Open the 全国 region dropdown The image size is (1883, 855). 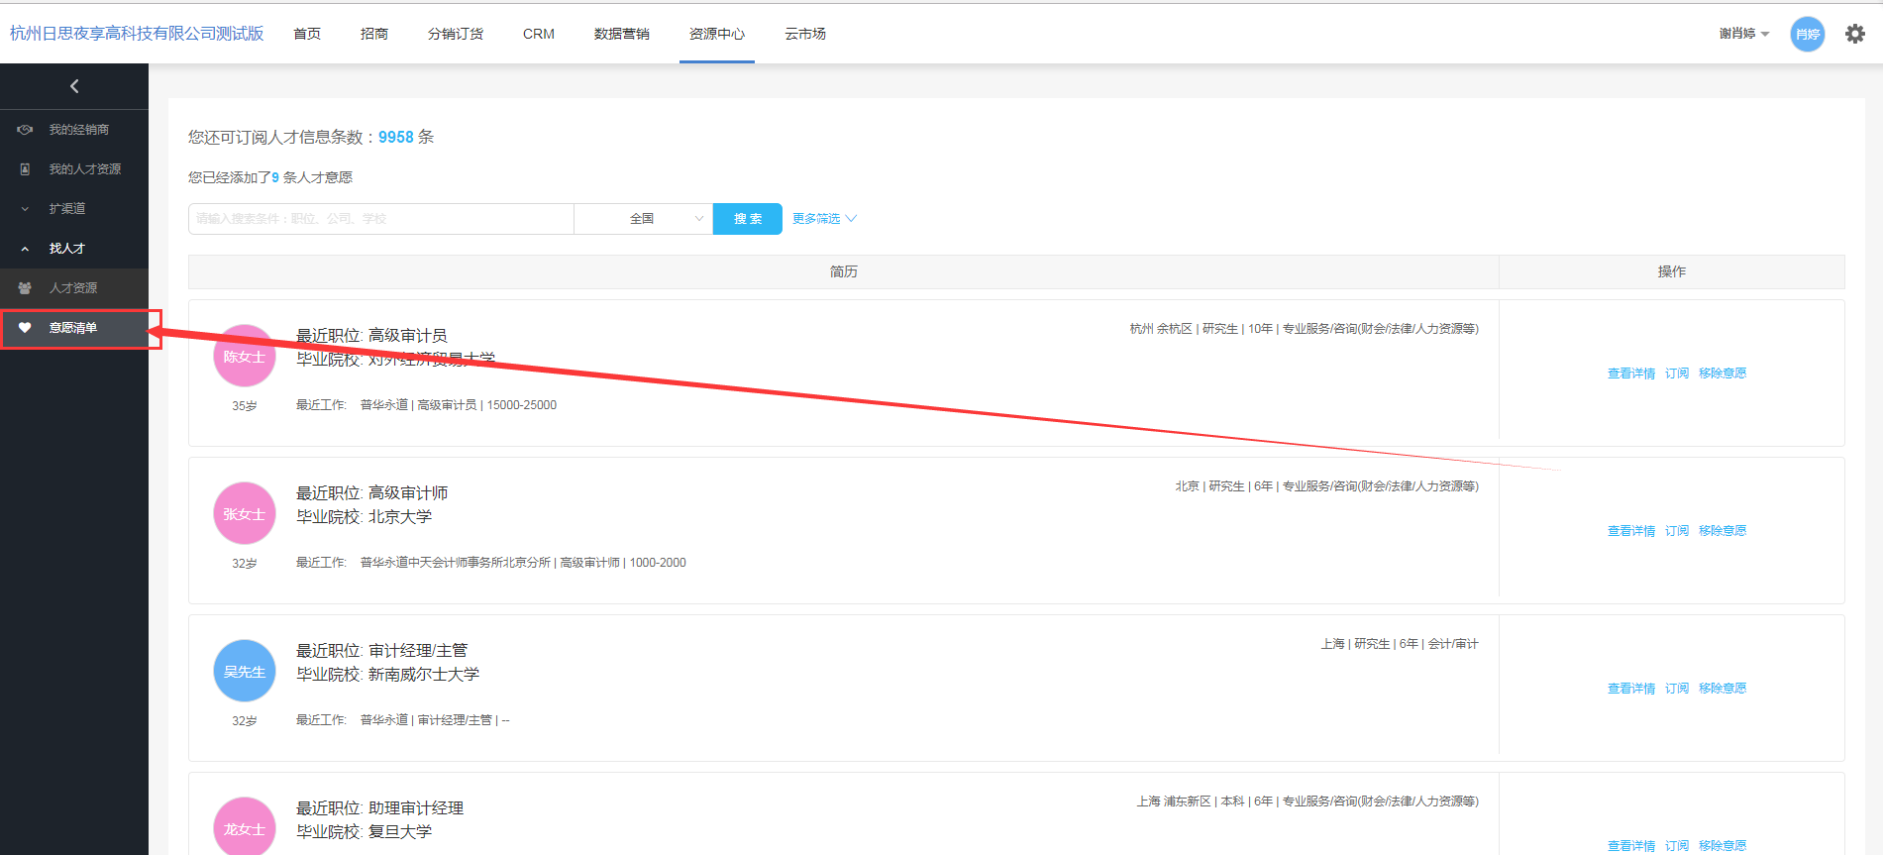tap(643, 219)
